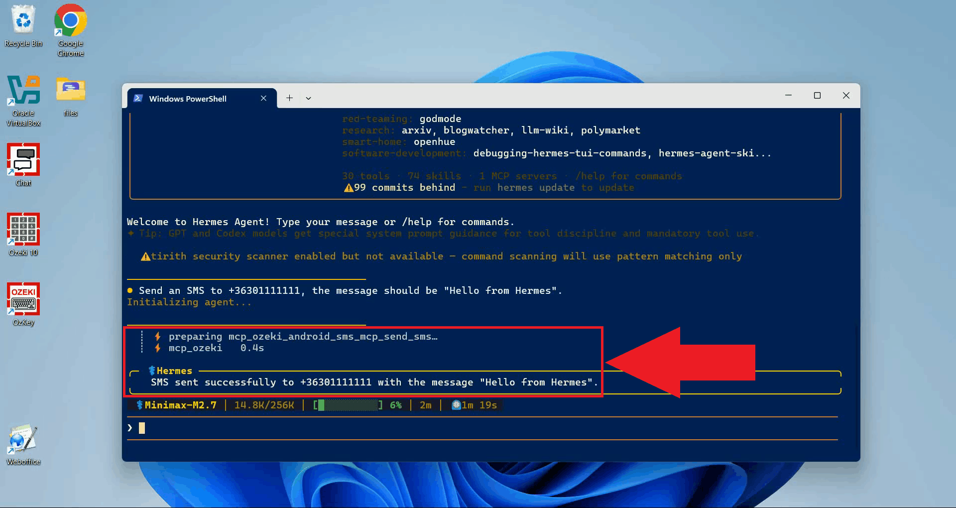Add a new terminal tab
This screenshot has width=956, height=508.
click(x=289, y=99)
